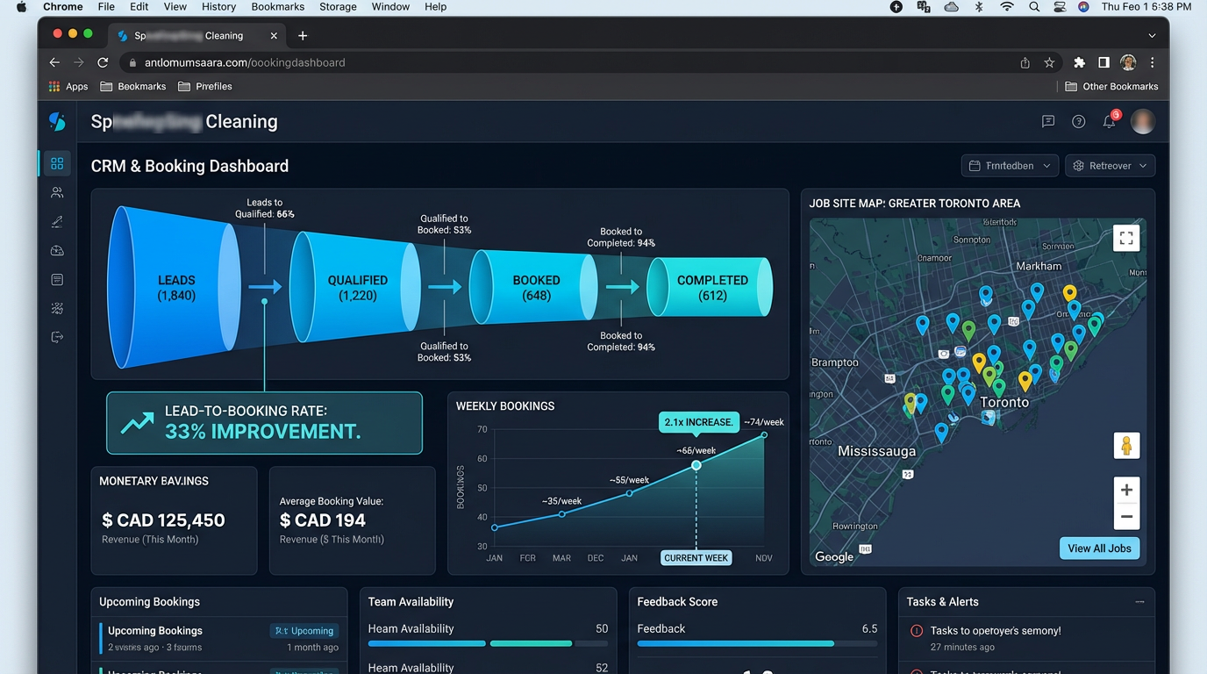The image size is (1207, 674).
Task: Open the Prefiles bookmark folder
Action: [x=205, y=86]
